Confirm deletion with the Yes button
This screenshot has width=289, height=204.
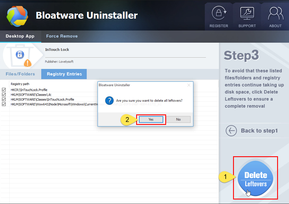tap(151, 120)
